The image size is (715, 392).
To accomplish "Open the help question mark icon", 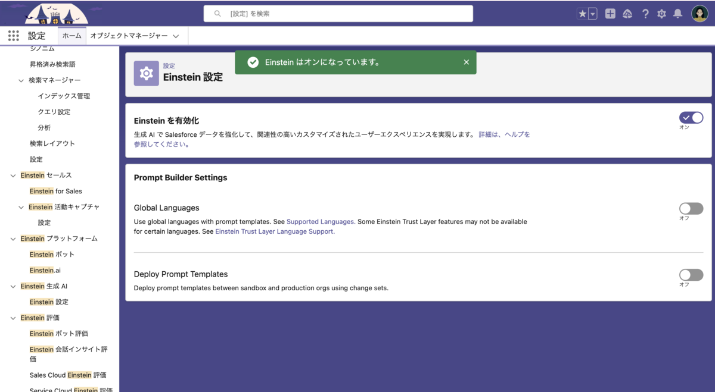I will [x=645, y=14].
